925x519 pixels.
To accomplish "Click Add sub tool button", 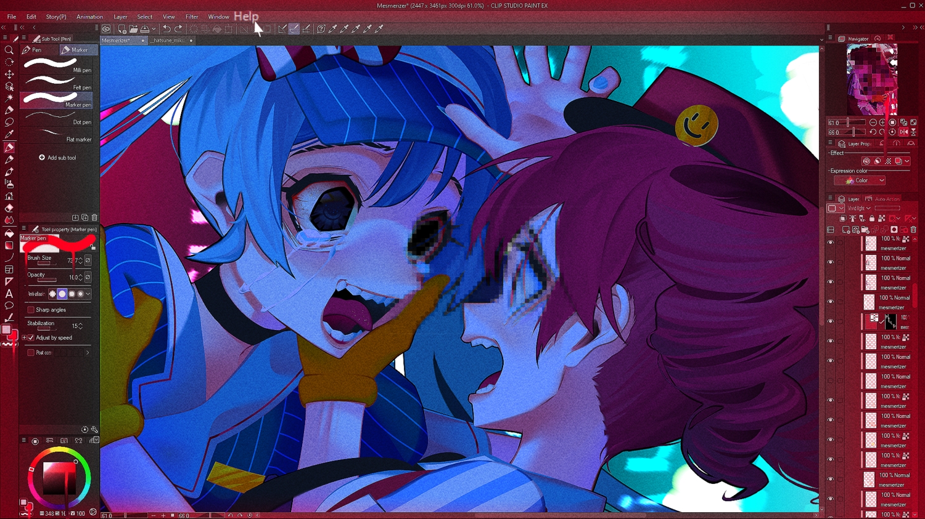I will coord(57,158).
